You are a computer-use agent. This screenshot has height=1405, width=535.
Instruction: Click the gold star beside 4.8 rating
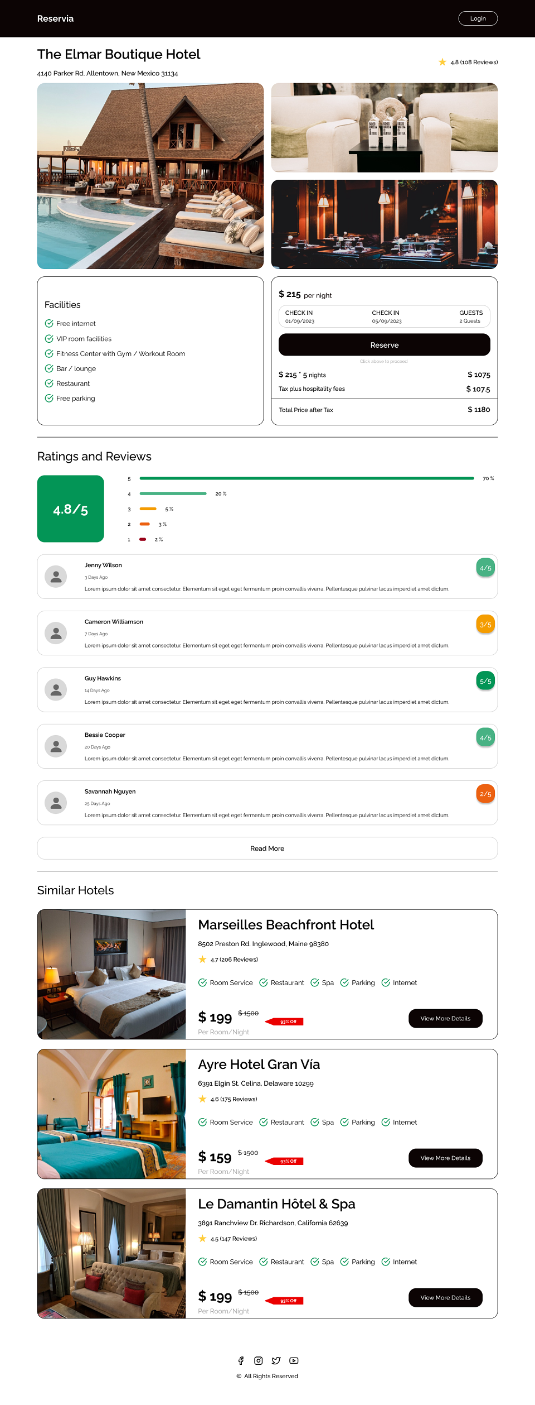click(x=442, y=62)
